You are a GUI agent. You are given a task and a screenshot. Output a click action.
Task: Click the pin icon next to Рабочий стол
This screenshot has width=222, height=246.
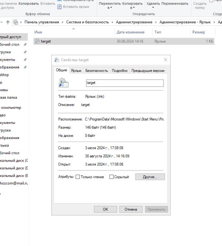(25, 44)
